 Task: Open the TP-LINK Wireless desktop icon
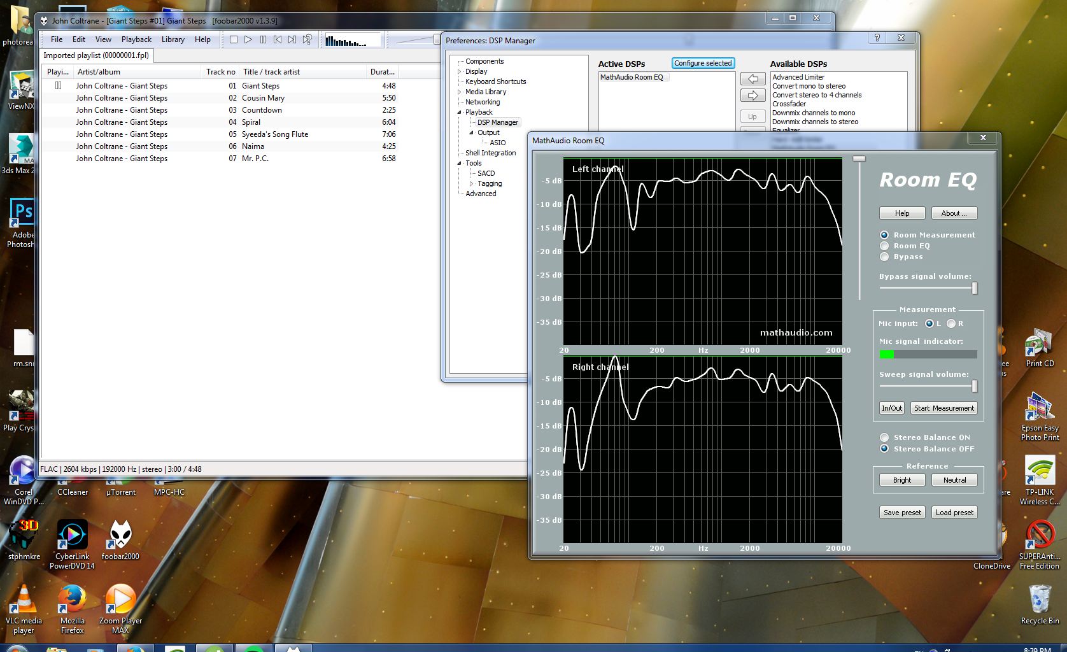point(1040,481)
